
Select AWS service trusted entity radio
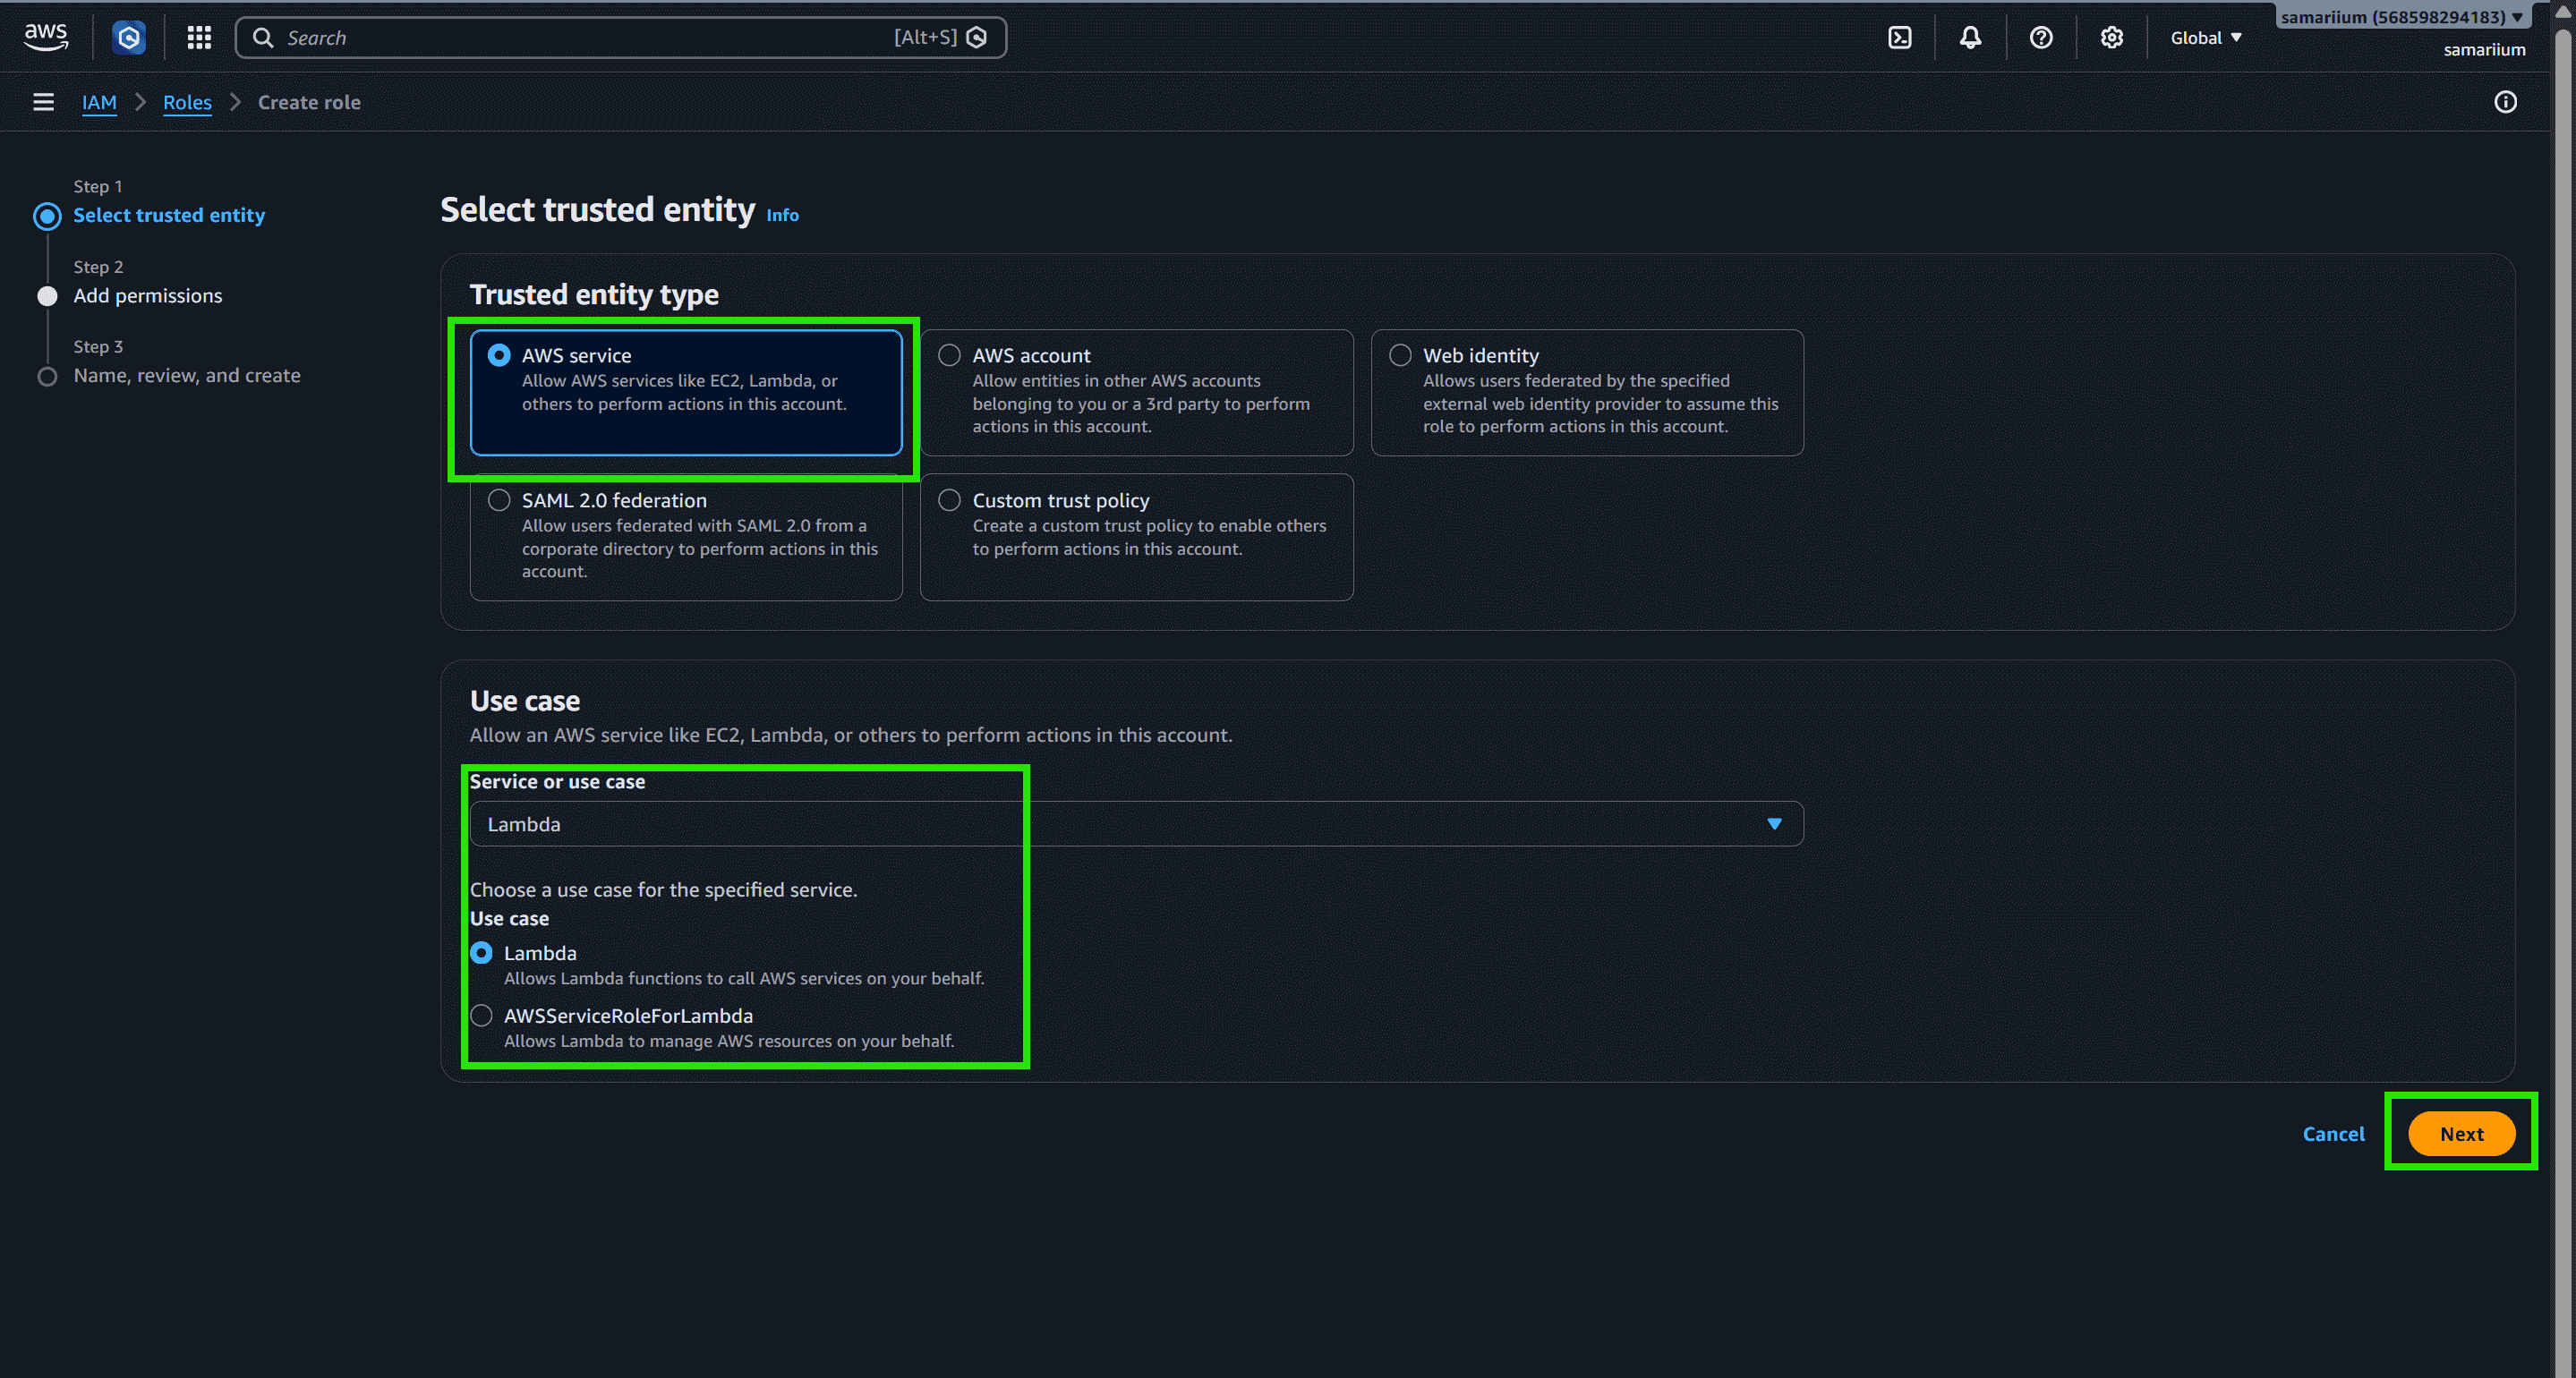coord(499,355)
